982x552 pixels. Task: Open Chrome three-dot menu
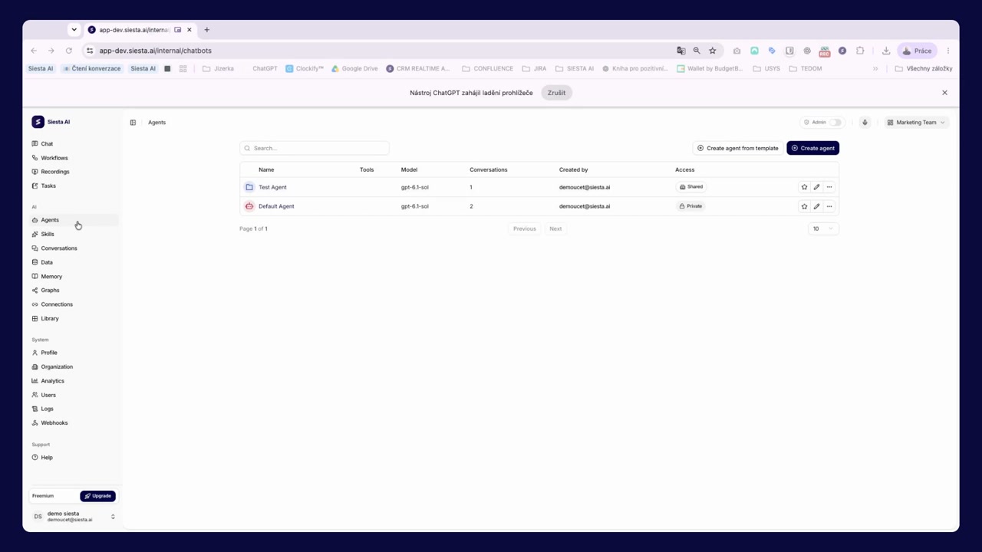coord(948,51)
